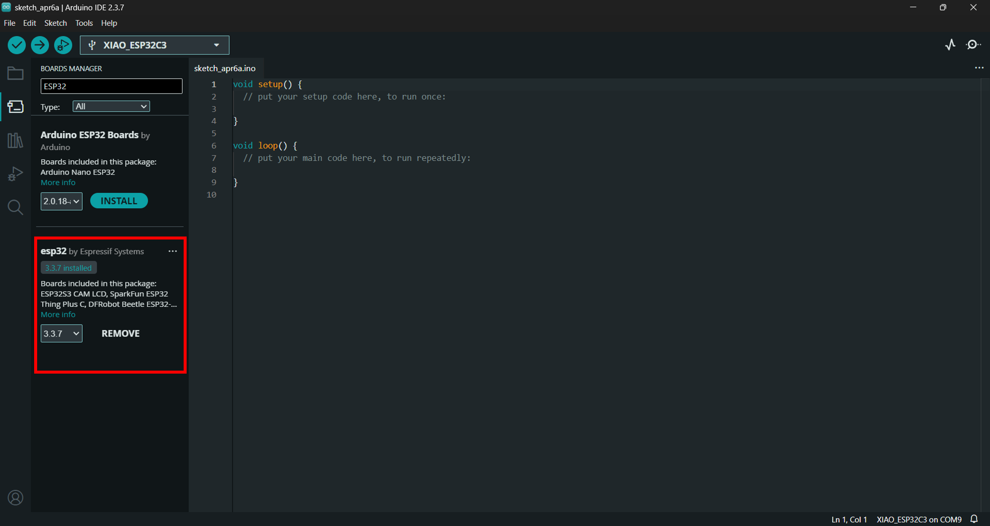Click the Verify sketch checkmark icon
This screenshot has width=990, height=526.
coord(17,45)
